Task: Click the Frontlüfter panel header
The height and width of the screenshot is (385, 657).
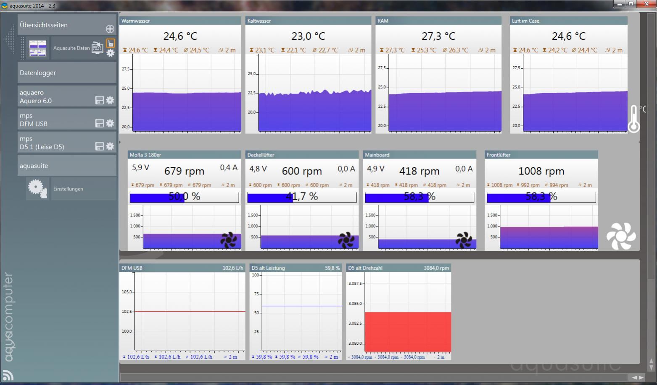Action: [x=541, y=155]
